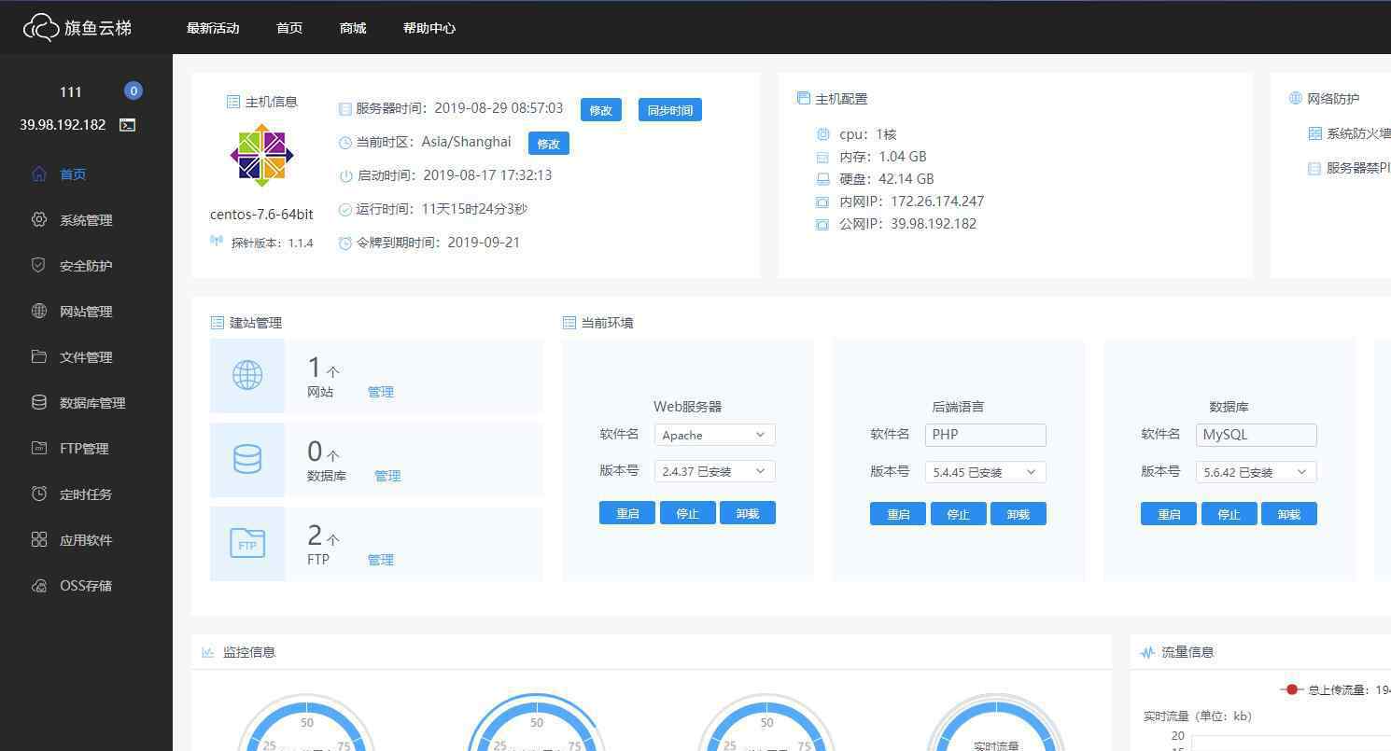Click the database icon for 数据库管理
This screenshot has height=751, width=1391.
[39, 402]
